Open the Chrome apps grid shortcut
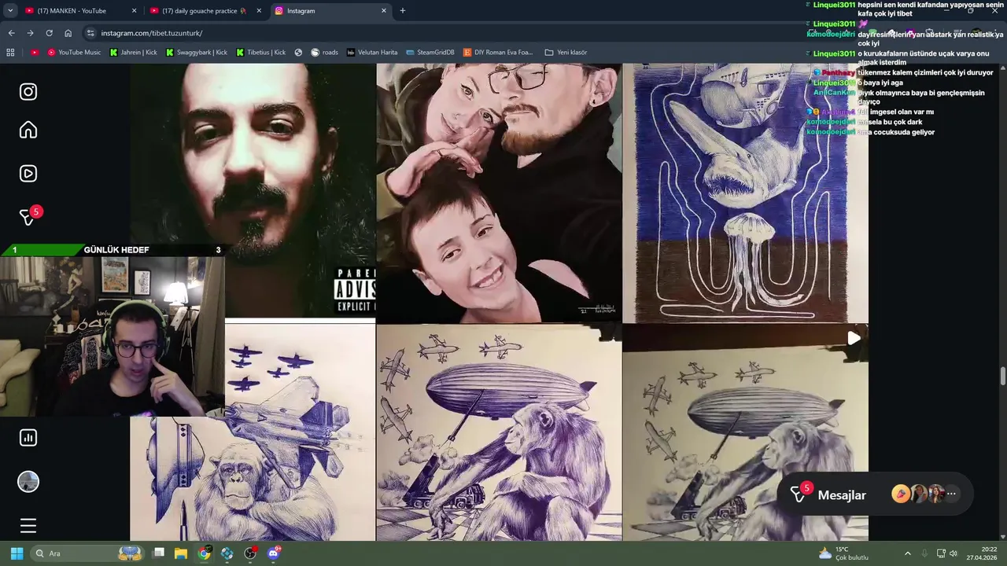This screenshot has width=1007, height=566. tap(10, 53)
